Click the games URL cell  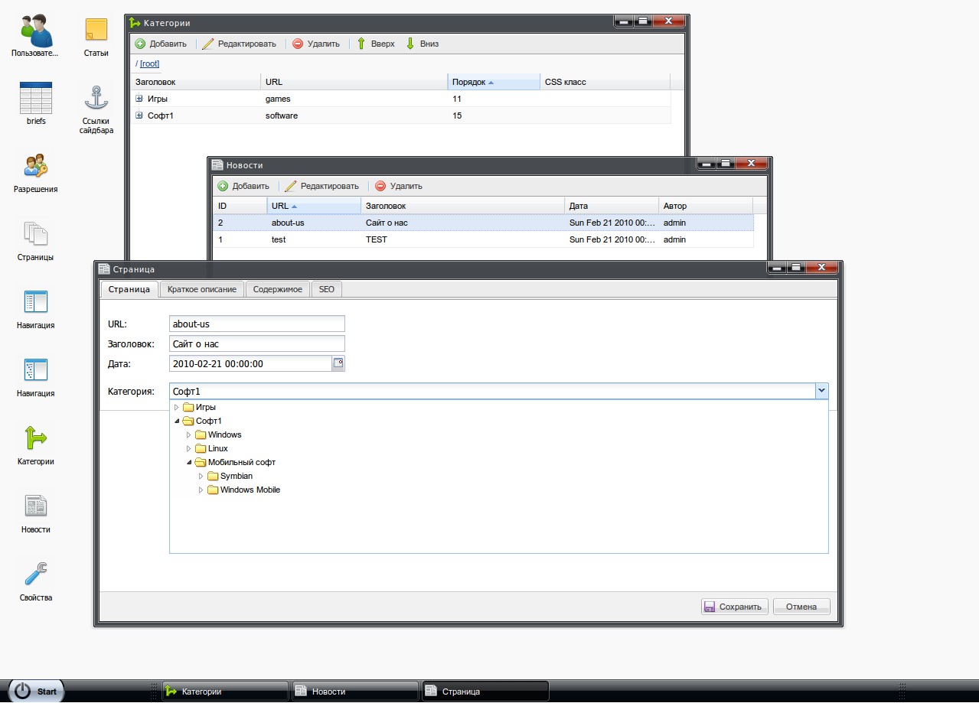coord(354,99)
